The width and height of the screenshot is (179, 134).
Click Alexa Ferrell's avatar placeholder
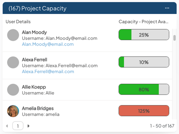click(13, 62)
